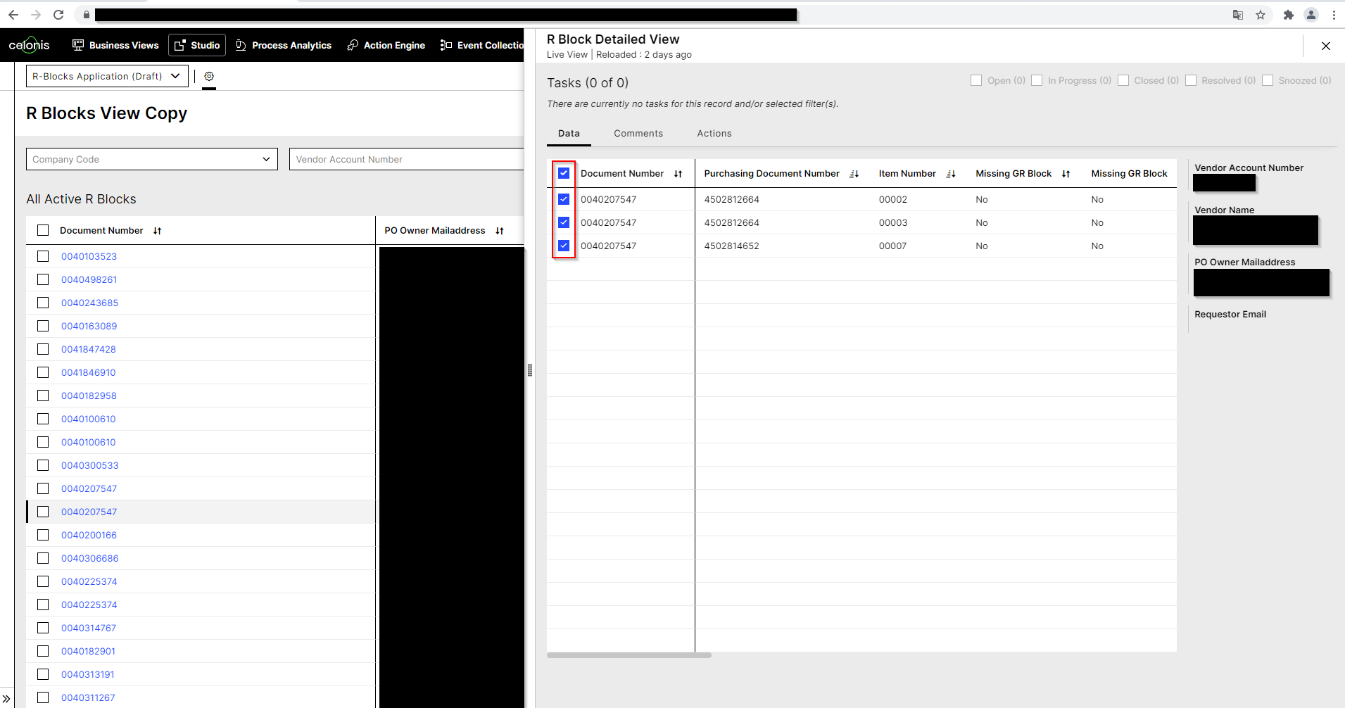Switch to the Comments tab
The width and height of the screenshot is (1345, 708).
point(638,134)
